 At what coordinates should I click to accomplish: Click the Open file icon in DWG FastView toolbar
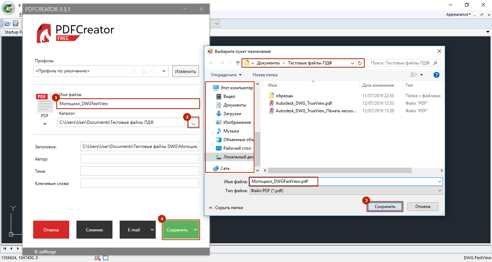click(x=7, y=24)
